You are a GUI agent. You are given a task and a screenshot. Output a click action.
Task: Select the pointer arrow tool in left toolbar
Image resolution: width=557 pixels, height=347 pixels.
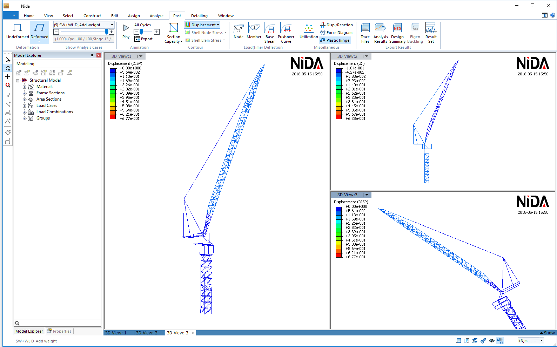8,60
